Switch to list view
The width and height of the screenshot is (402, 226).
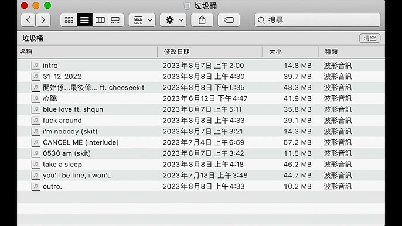tap(84, 20)
